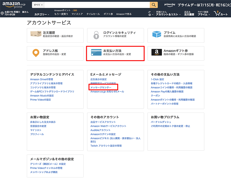Open Amazonコインの獲得・利用履歴の確認 link
The width and height of the screenshot is (231, 182).
(172, 88)
